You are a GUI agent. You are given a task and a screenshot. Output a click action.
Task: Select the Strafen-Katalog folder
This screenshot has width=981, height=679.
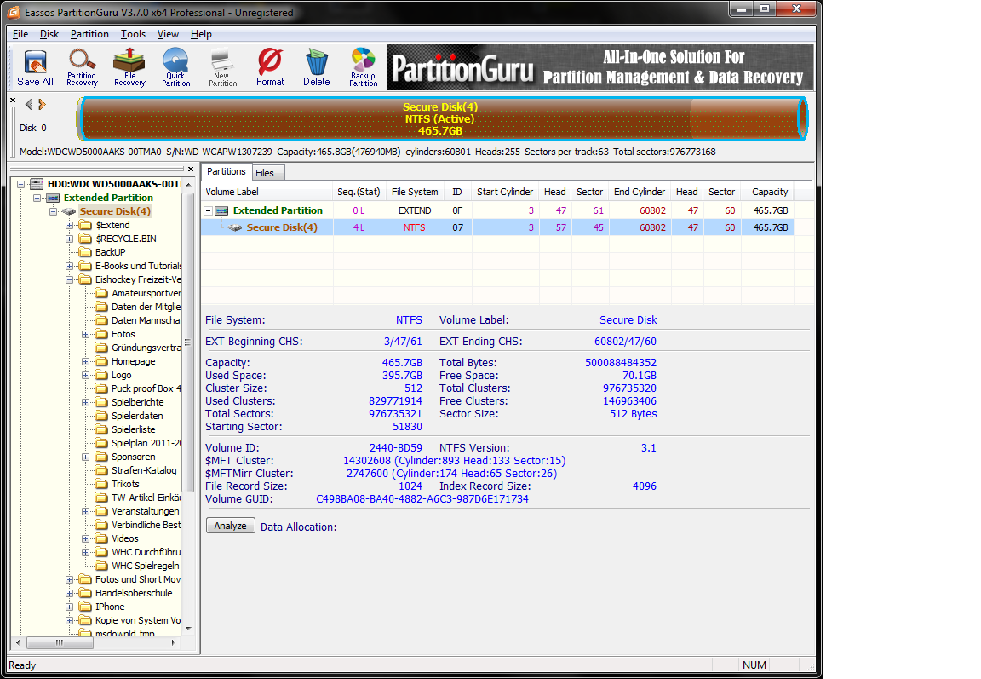[144, 470]
